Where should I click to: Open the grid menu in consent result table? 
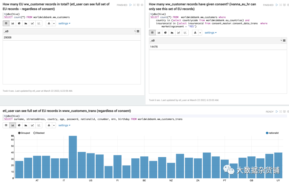284,40
